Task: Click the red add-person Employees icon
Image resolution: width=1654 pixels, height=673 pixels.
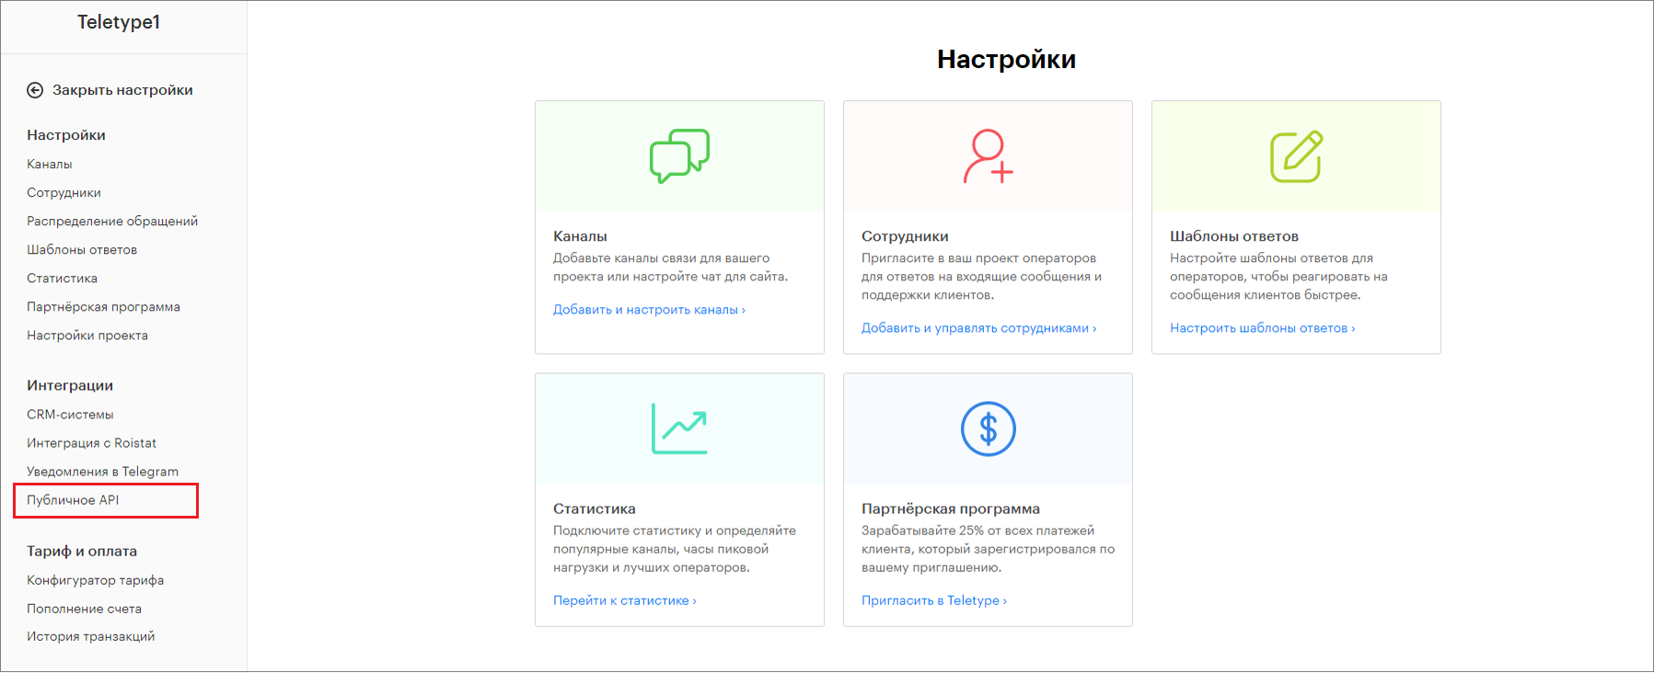Action: (x=988, y=156)
